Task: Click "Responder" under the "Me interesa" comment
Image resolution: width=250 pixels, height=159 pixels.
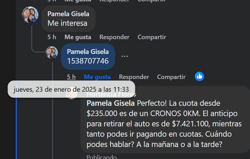Action: tap(114, 37)
